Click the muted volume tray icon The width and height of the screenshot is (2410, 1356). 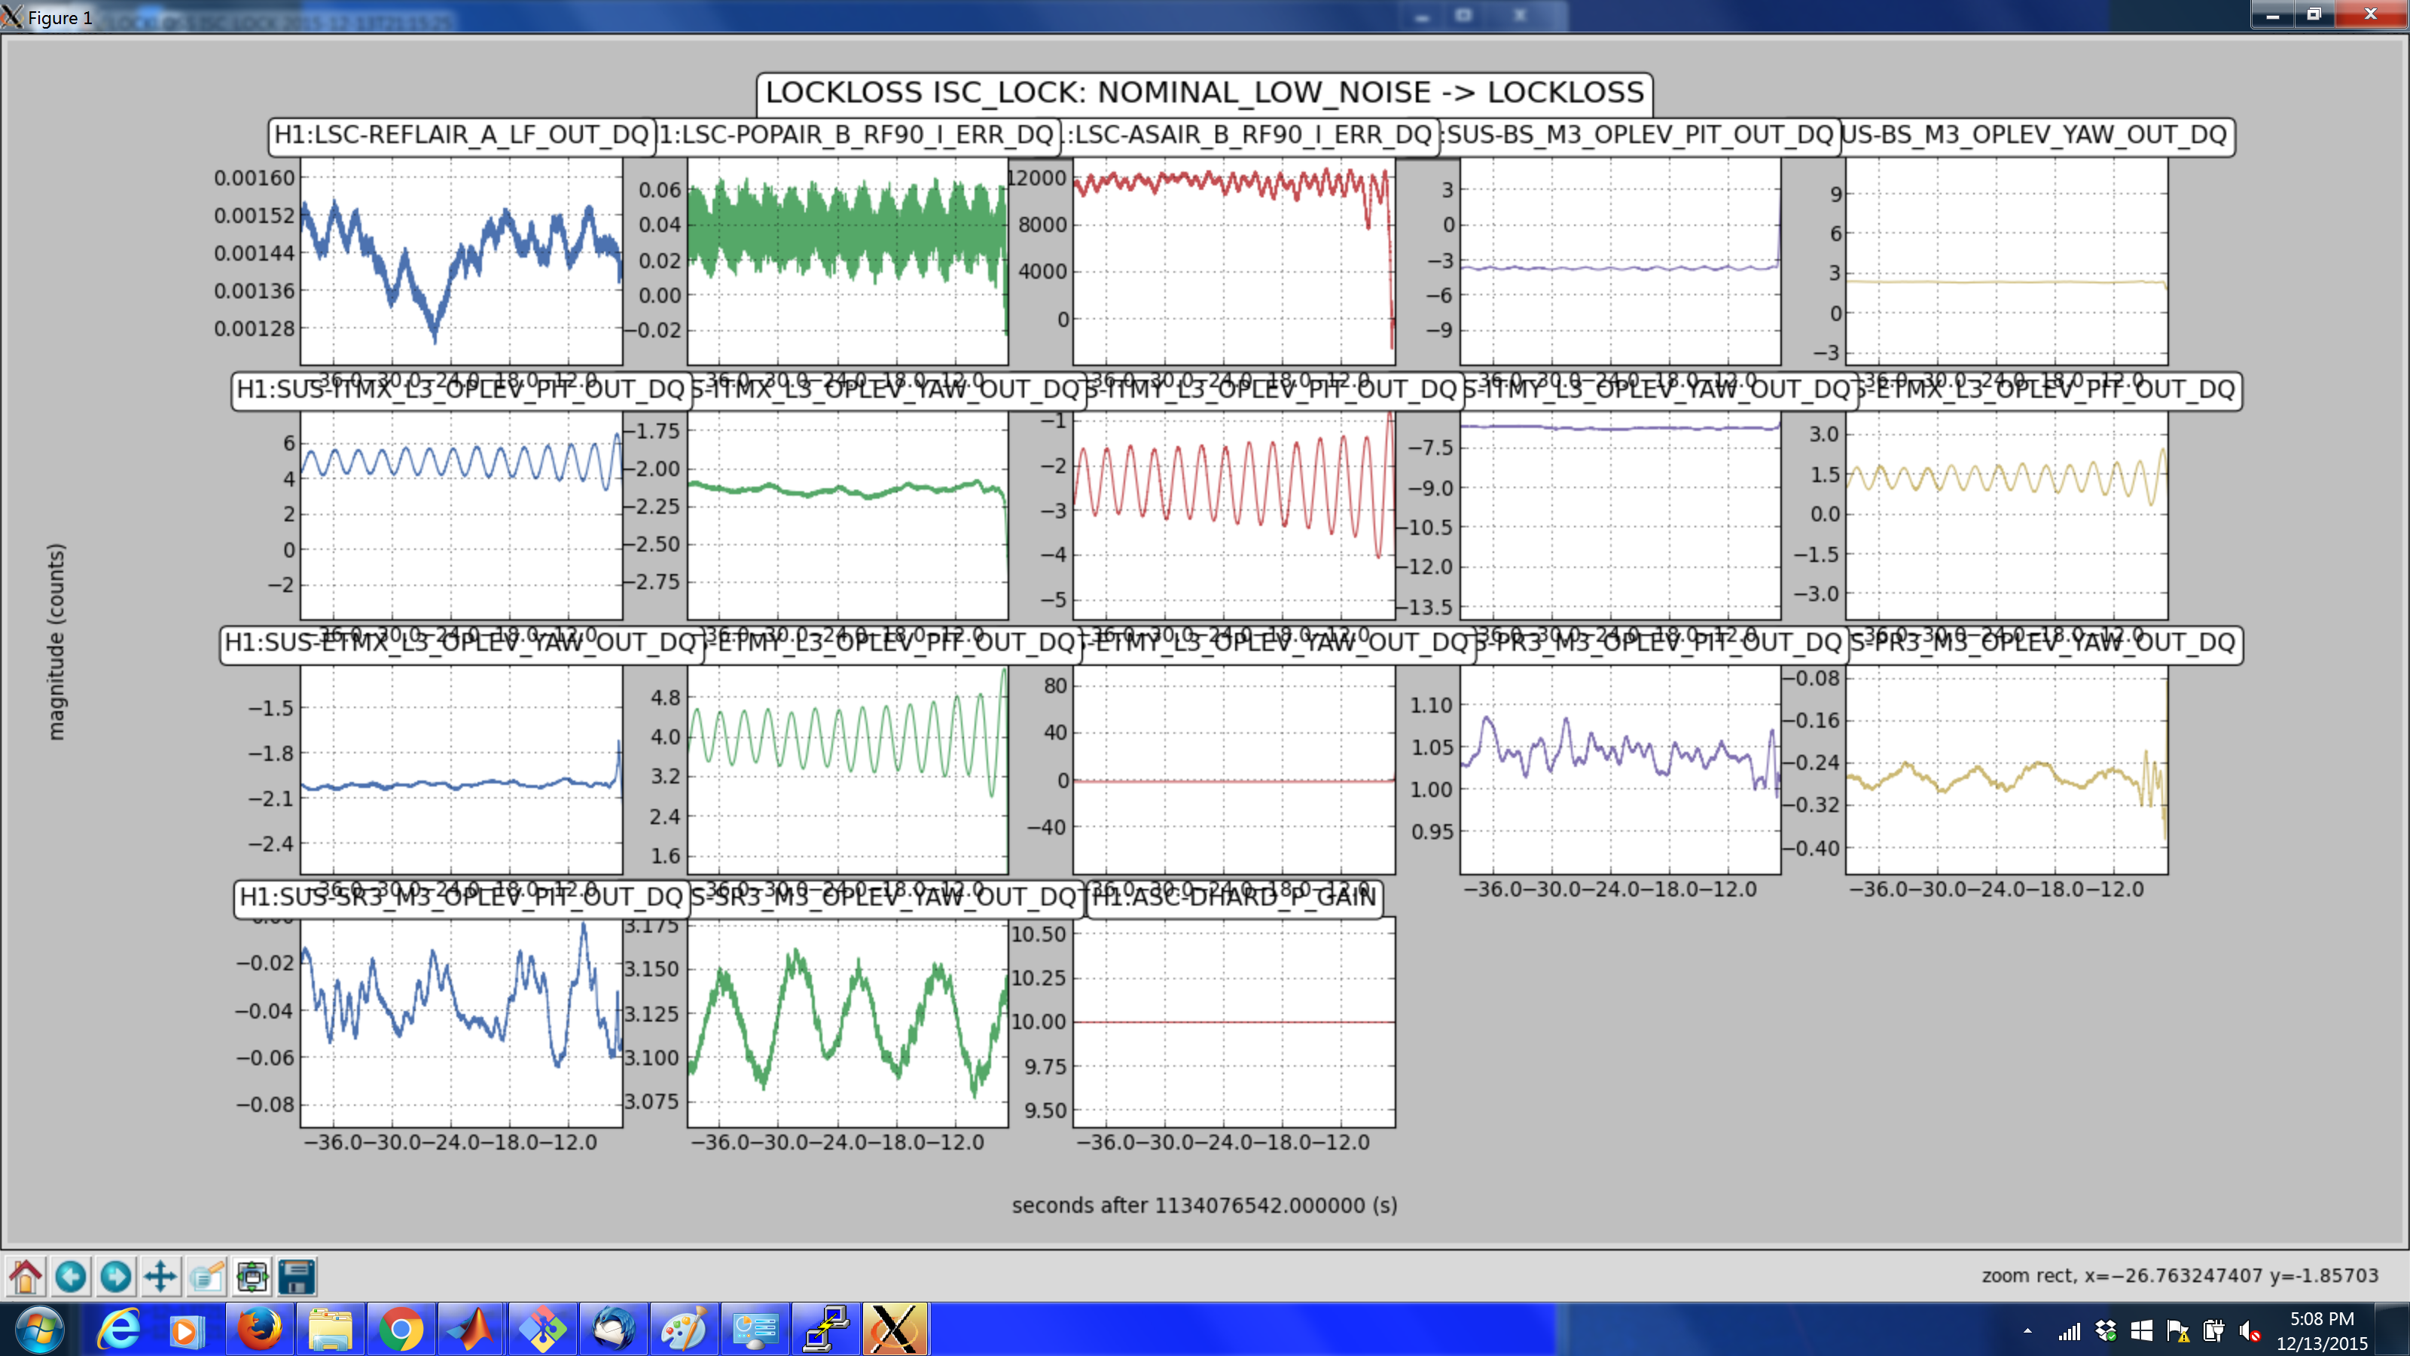pos(2250,1330)
